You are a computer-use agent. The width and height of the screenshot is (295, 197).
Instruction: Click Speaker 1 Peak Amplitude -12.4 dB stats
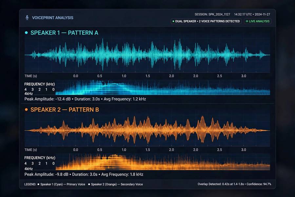pos(85,99)
